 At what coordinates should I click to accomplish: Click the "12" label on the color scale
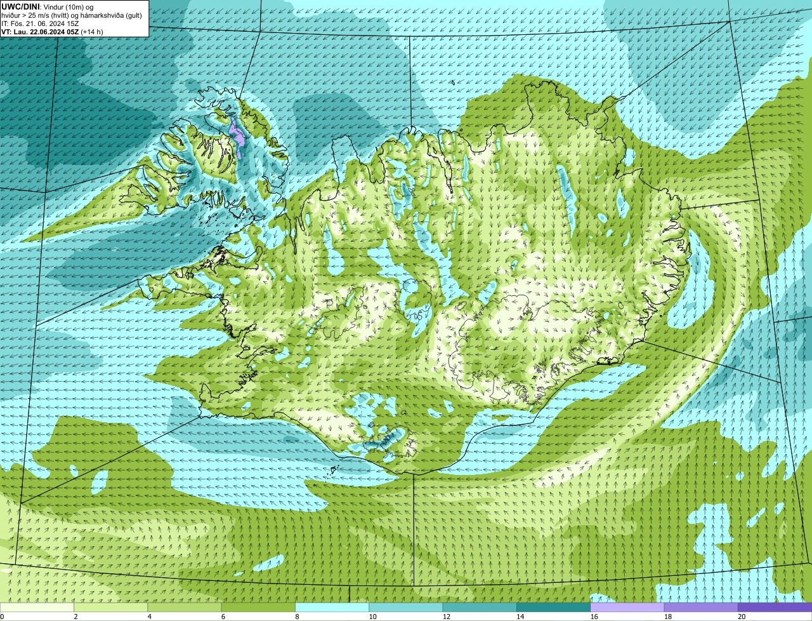pos(445,617)
